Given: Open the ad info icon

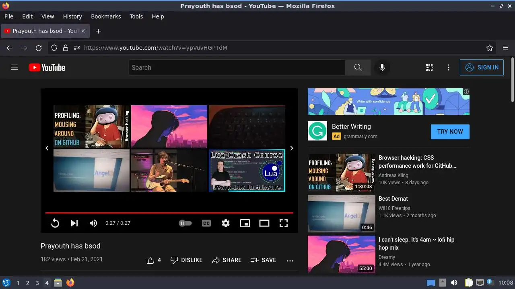Looking at the screenshot, I should pyautogui.click(x=466, y=92).
